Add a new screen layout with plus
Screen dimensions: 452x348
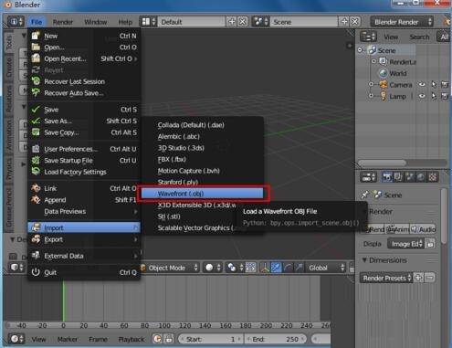click(x=232, y=22)
